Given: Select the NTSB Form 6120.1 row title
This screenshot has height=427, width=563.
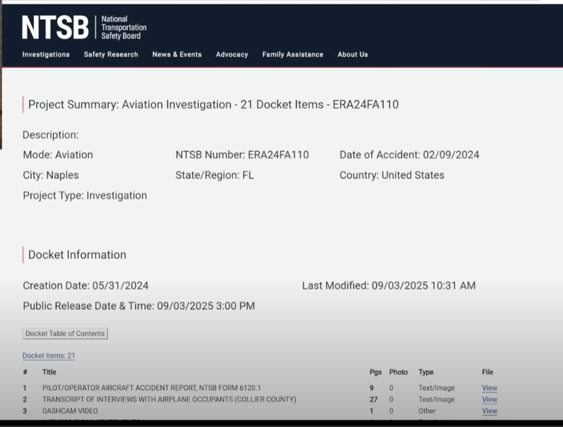Looking at the screenshot, I should pyautogui.click(x=152, y=388).
